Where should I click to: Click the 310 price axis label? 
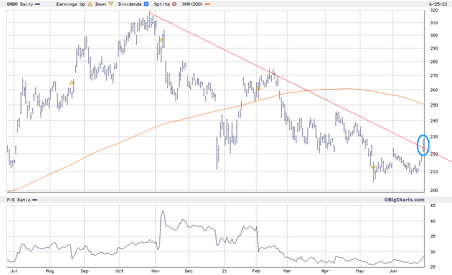434,23
